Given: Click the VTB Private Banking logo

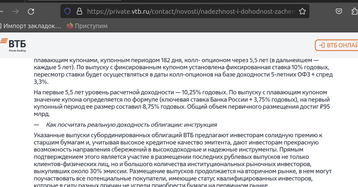Looking at the screenshot, I should 13,45.
